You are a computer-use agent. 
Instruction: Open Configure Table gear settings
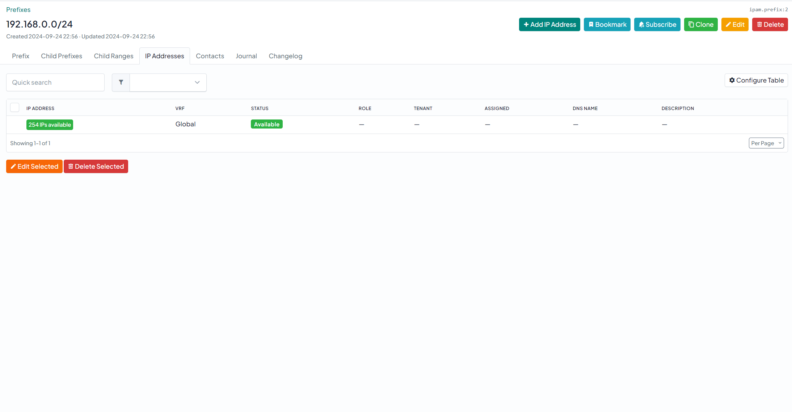(756, 80)
